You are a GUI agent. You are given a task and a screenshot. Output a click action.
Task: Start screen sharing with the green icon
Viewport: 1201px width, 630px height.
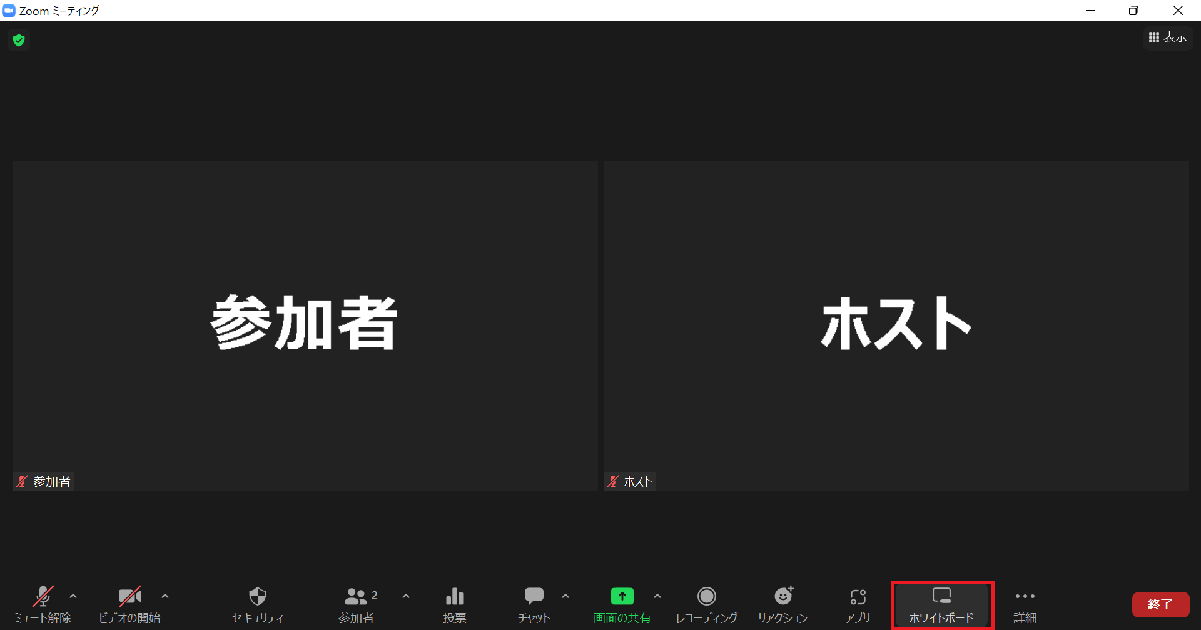click(622, 604)
